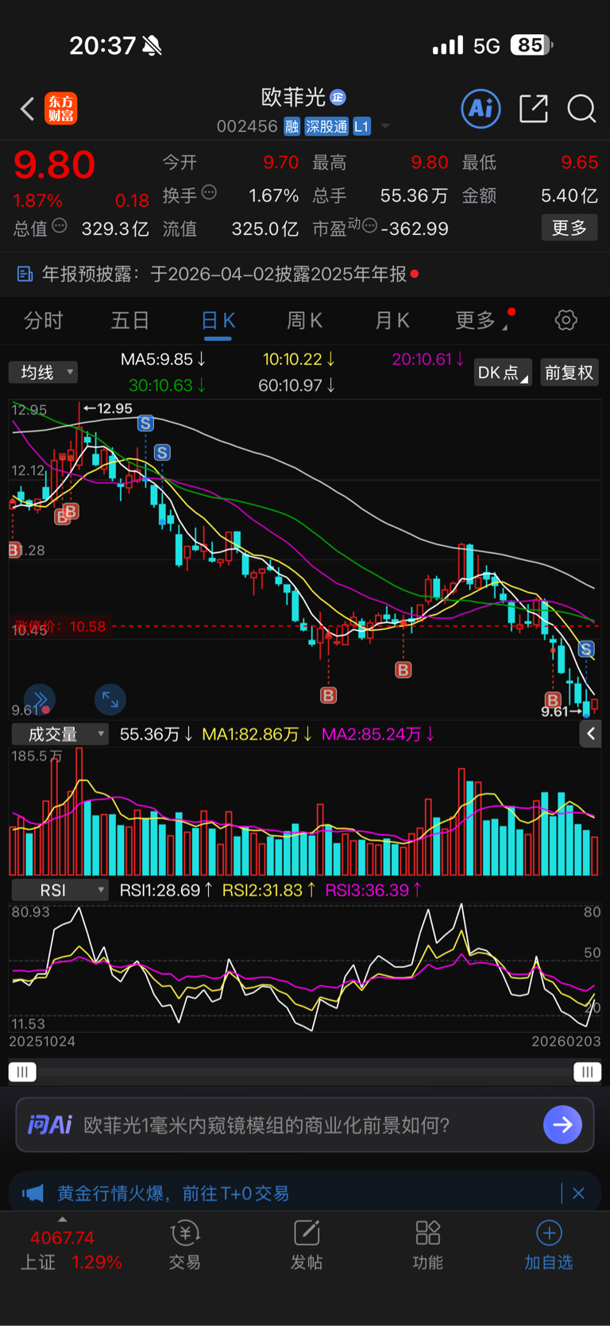This screenshot has width=610, height=1326.
Task: Submit 问Ai question with arrow button
Action: [562, 1124]
